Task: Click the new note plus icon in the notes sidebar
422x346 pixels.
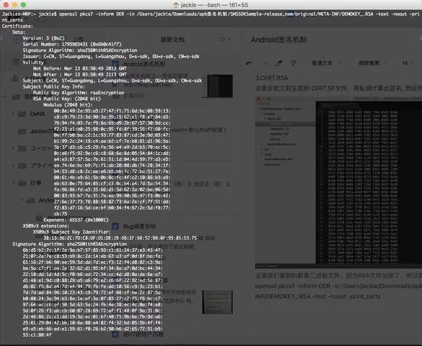Action: pyautogui.click(x=17, y=40)
